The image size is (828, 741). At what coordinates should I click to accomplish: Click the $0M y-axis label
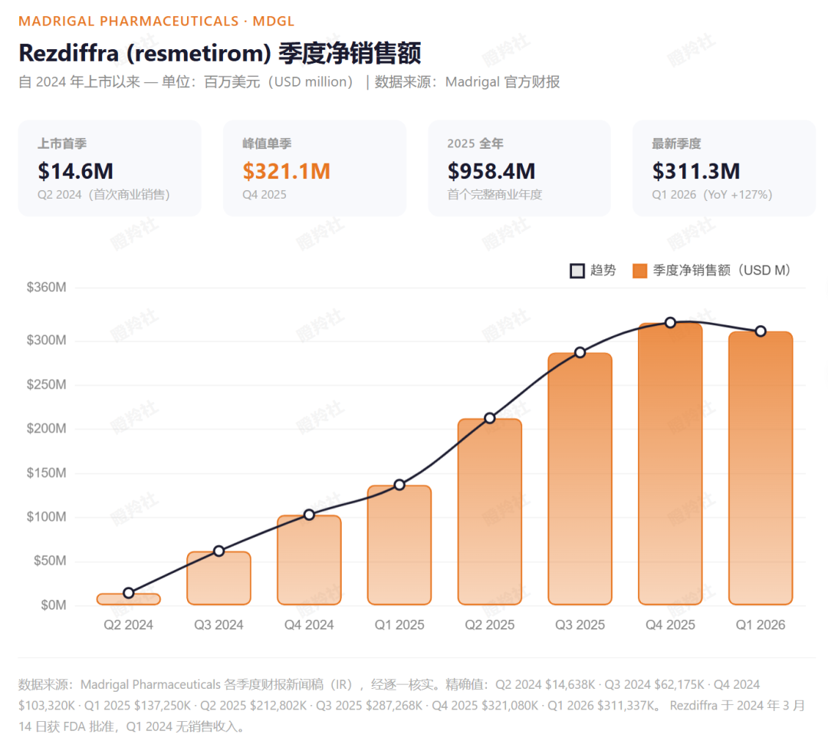(x=54, y=605)
